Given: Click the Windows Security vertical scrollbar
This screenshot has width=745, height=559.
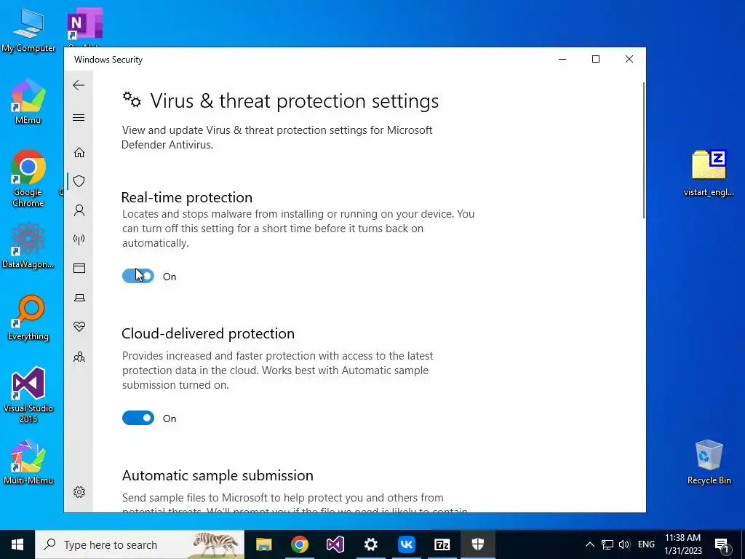Looking at the screenshot, I should coord(643,150).
